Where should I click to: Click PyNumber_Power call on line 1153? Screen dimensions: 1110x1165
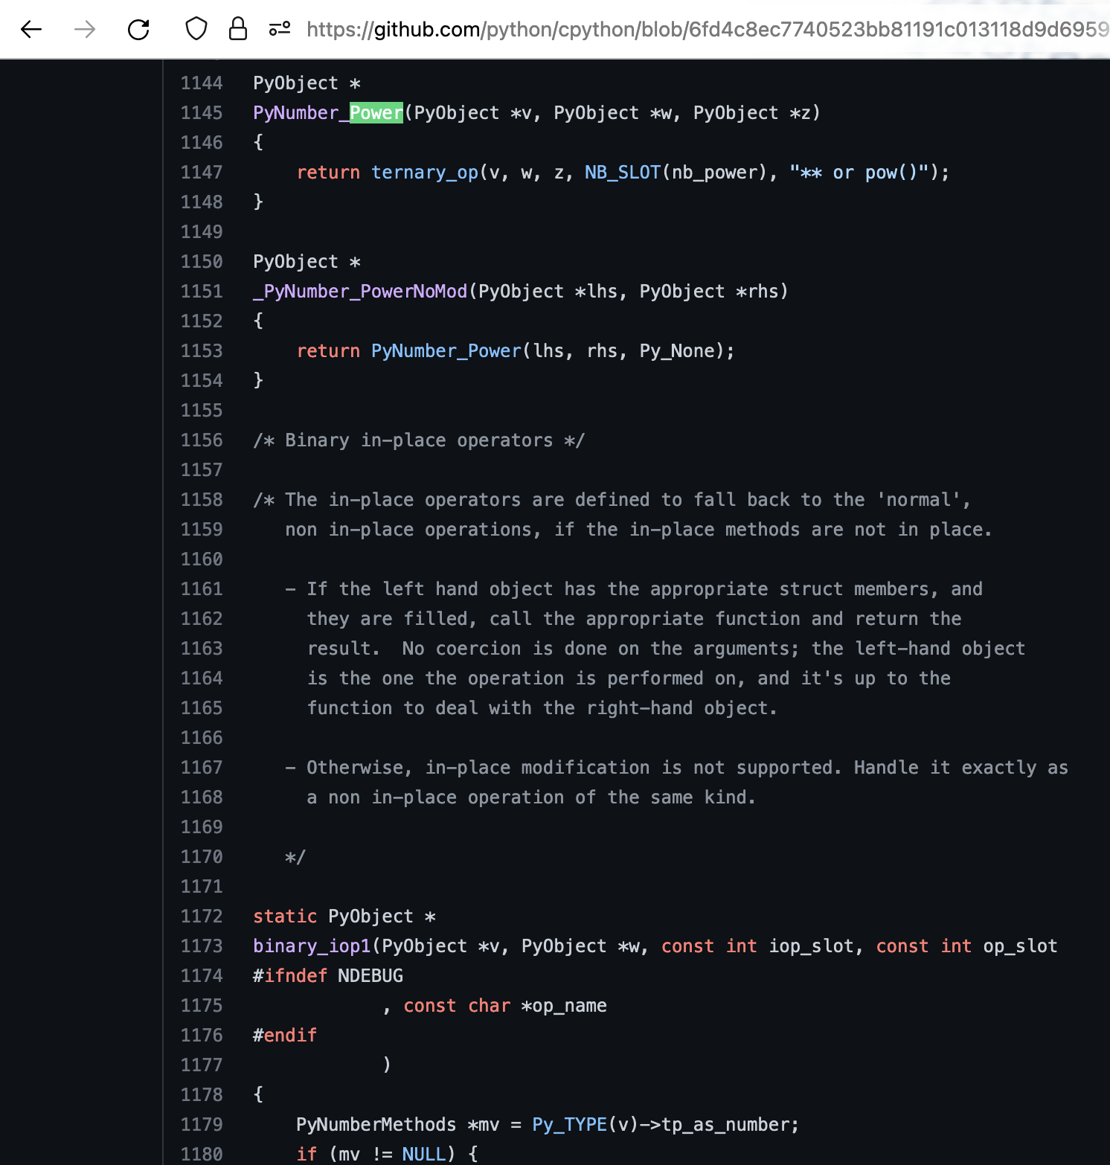coord(446,351)
